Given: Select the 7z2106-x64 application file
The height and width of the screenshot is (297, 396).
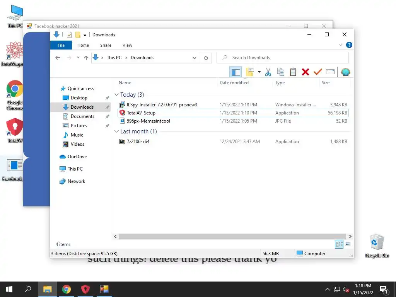Looking at the screenshot, I should pos(233,142).
